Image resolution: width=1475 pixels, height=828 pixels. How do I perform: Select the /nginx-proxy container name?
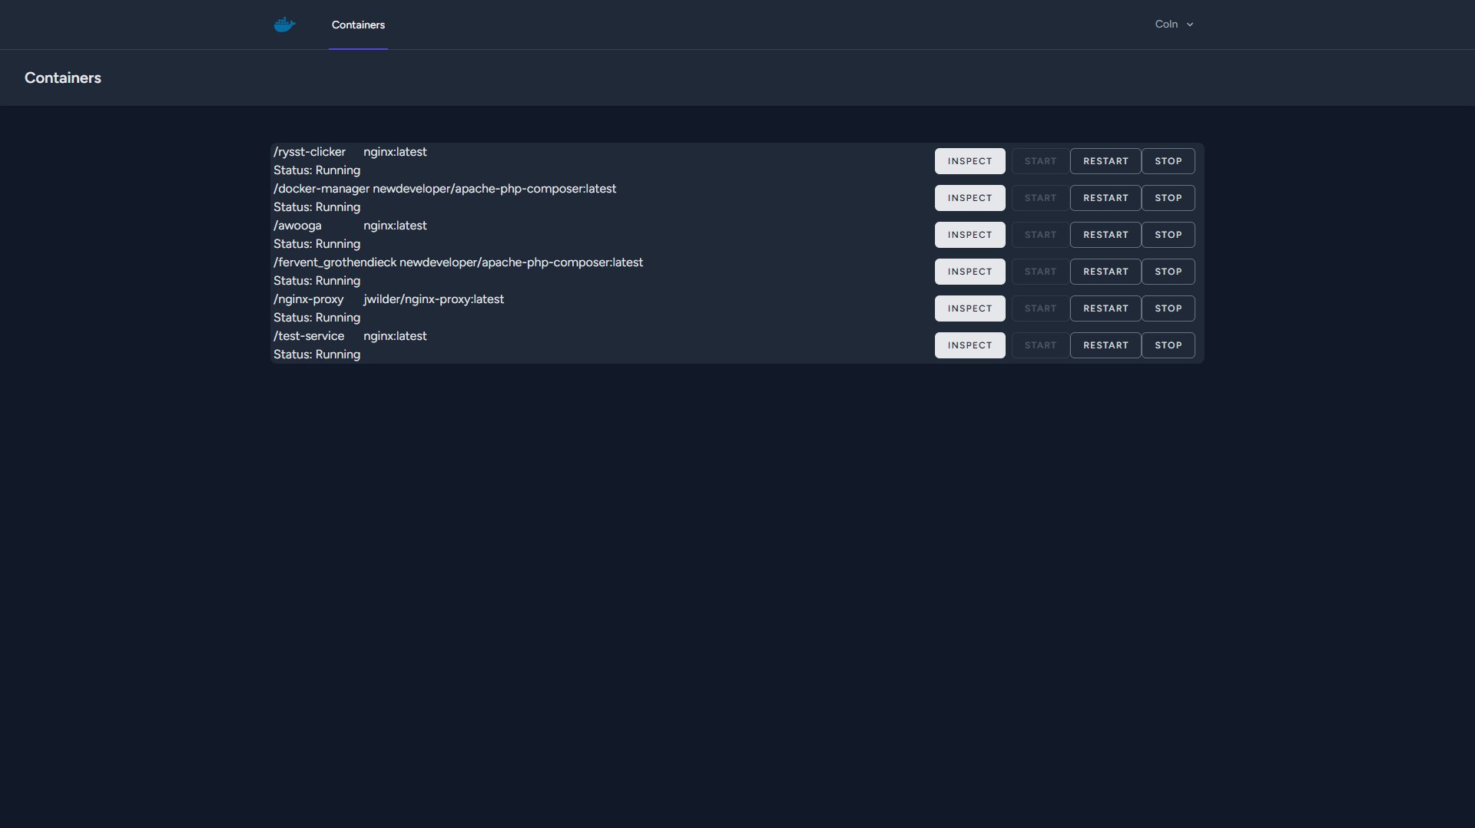click(308, 299)
